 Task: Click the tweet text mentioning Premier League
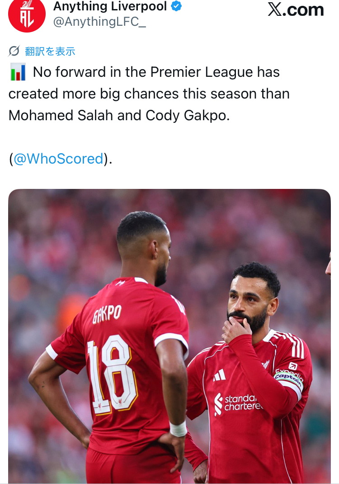[x=149, y=94]
